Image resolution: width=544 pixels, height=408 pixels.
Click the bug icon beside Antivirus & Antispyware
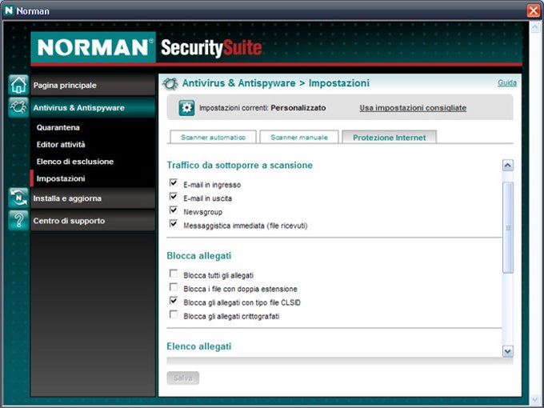coord(18,107)
